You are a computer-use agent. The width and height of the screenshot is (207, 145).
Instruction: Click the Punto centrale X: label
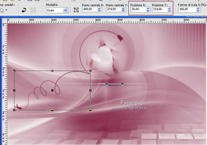click(93, 5)
